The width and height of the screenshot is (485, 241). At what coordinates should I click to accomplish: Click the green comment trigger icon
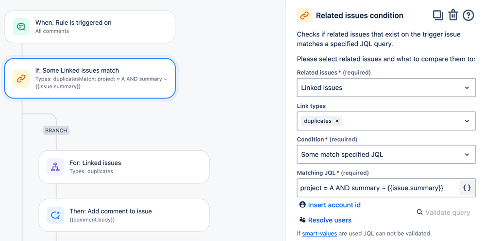pyautogui.click(x=21, y=27)
